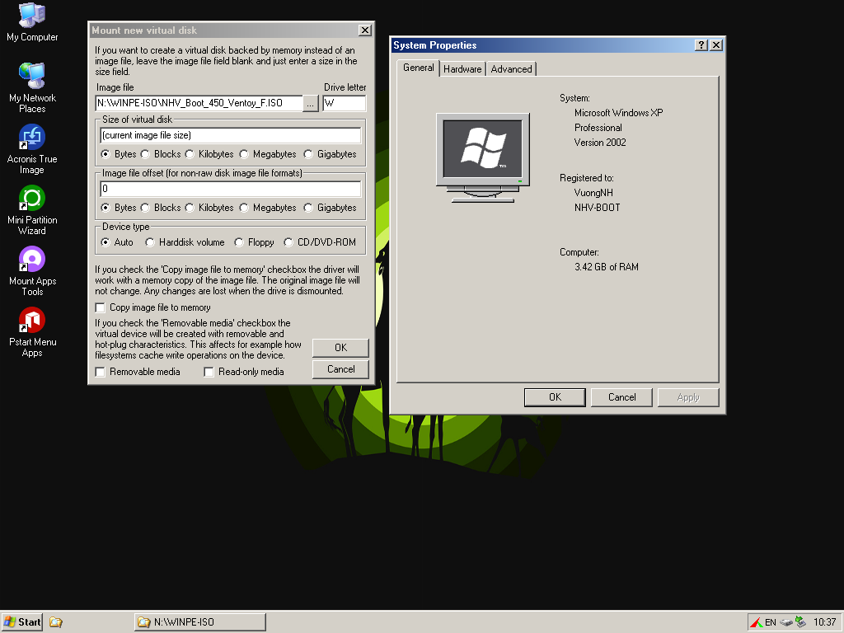
Task: Switch to N:\WINPE-ISO taskbar window
Action: pos(200,622)
